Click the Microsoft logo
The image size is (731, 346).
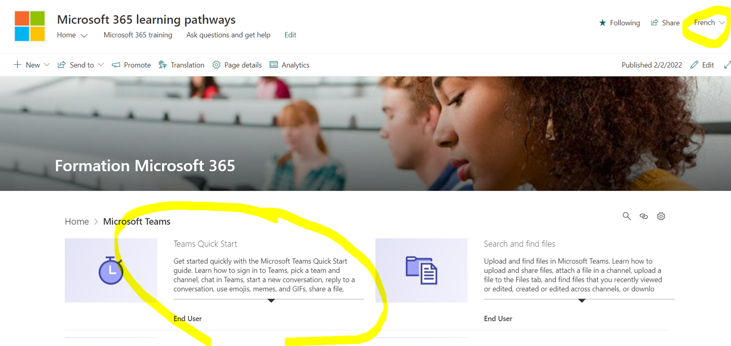point(29,26)
